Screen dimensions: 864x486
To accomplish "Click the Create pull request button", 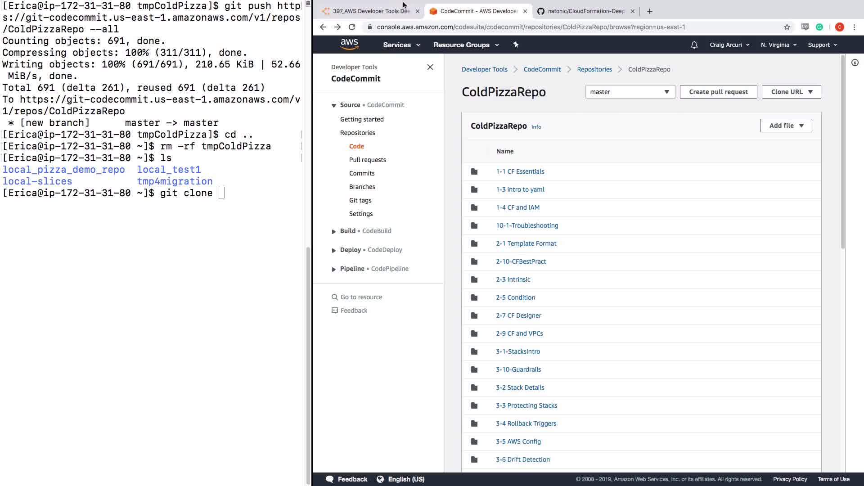I will point(718,92).
